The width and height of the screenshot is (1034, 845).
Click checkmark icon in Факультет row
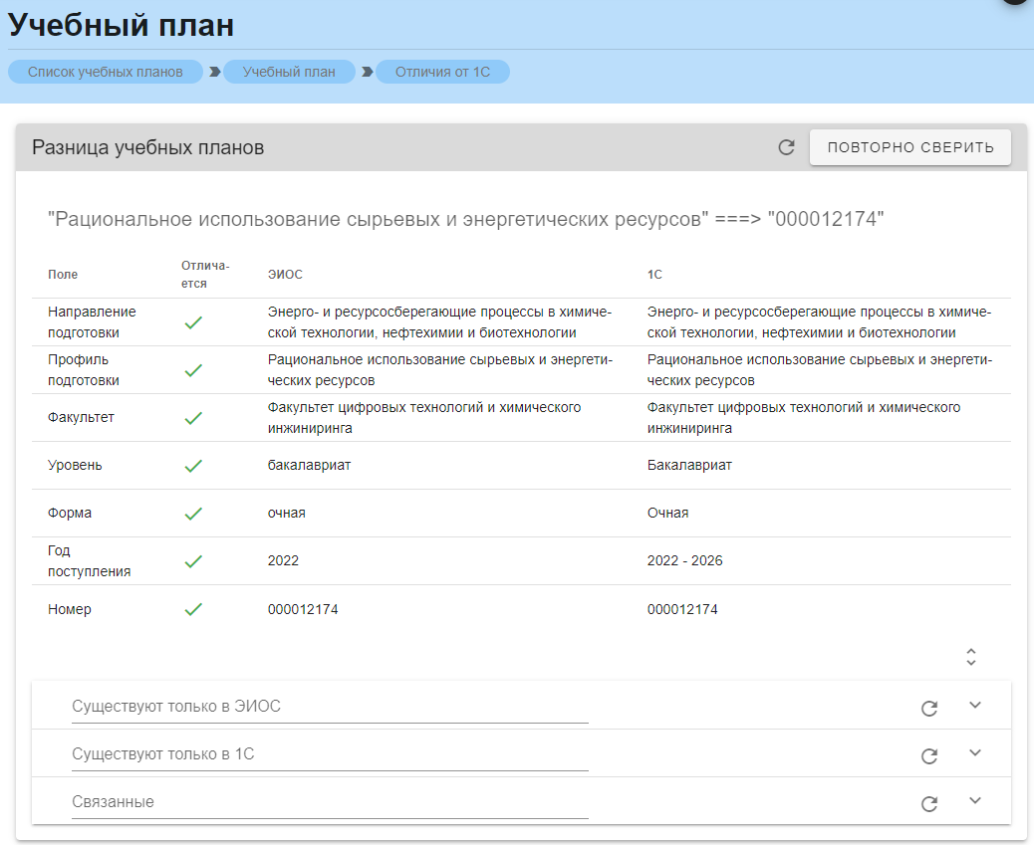coord(194,418)
